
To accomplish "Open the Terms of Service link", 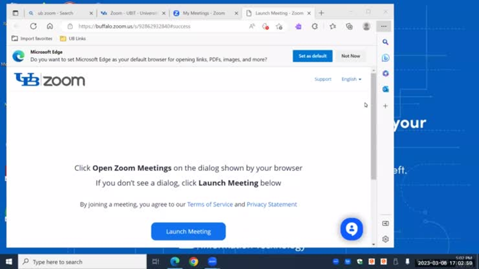I will pyautogui.click(x=210, y=205).
